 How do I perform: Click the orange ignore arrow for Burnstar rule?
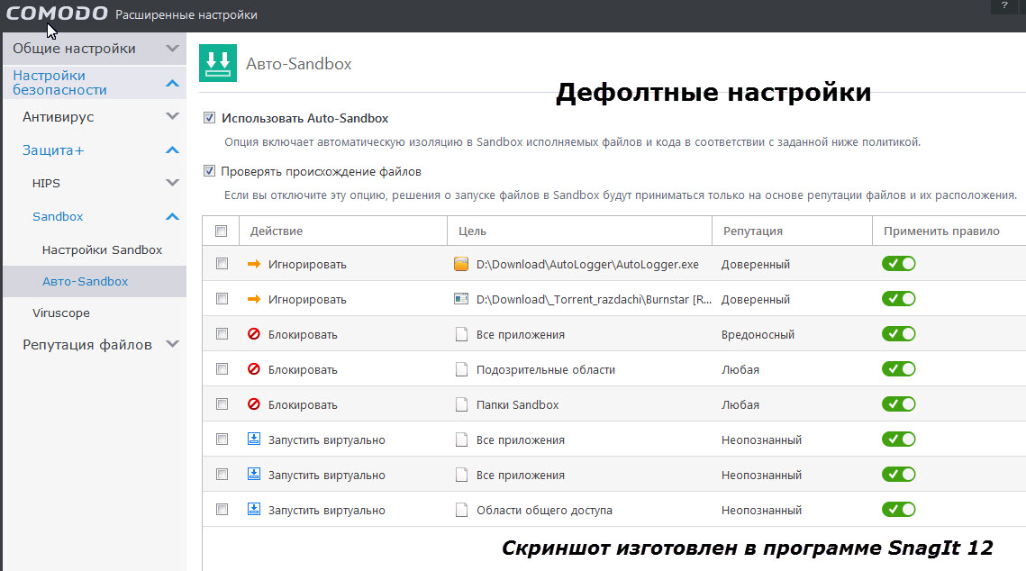[254, 299]
